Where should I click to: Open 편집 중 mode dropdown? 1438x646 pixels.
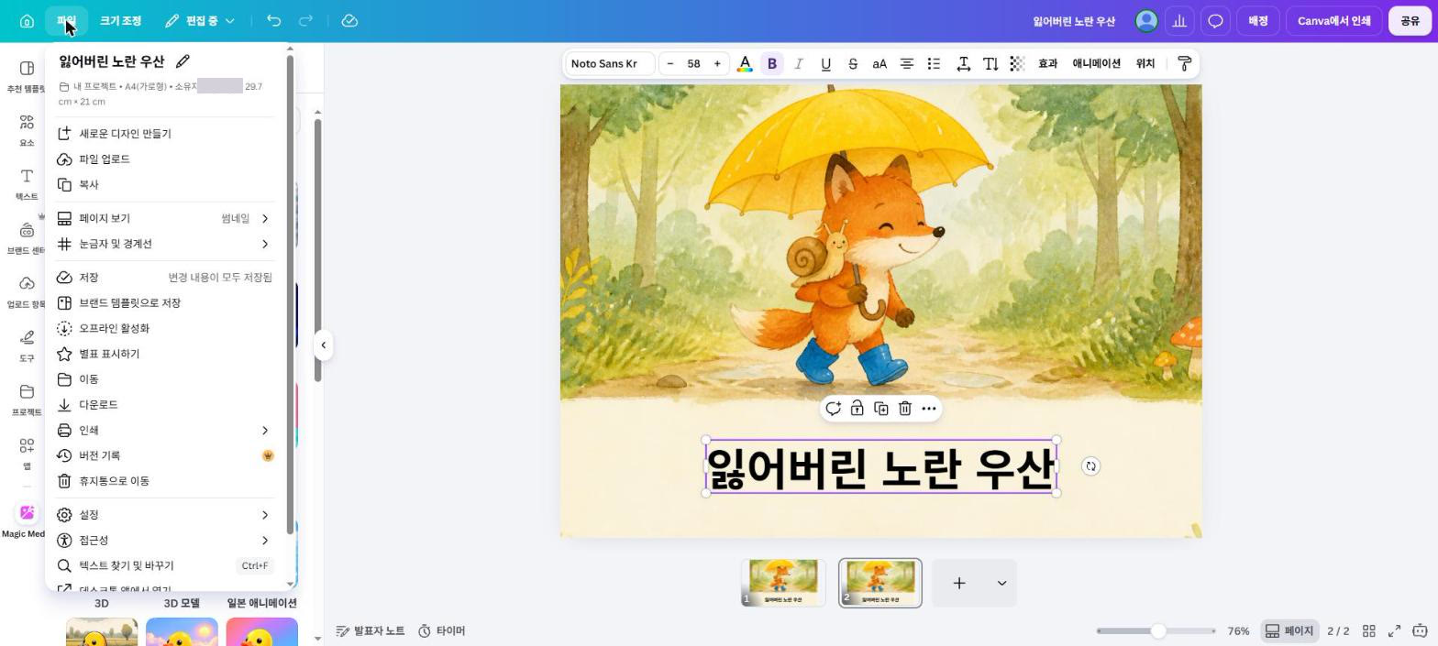click(200, 20)
